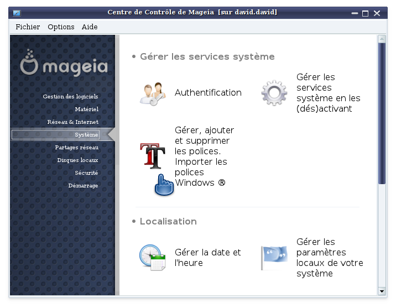
Task: Switch to Réseau & Internet category
Action: [x=73, y=122]
